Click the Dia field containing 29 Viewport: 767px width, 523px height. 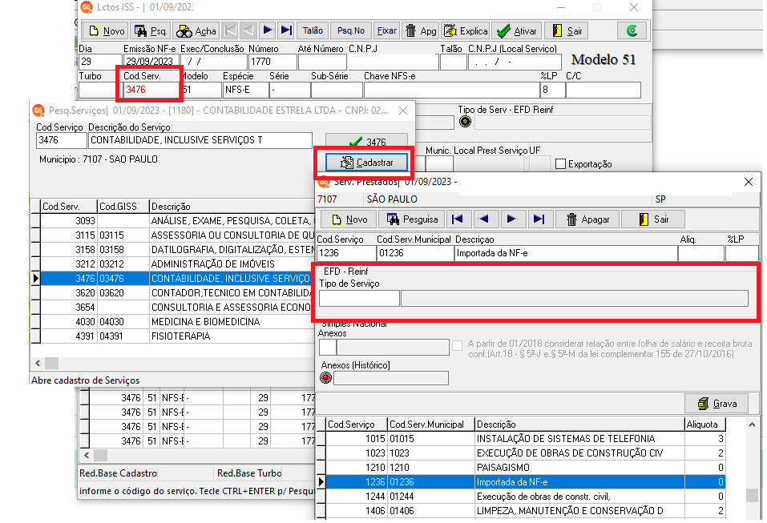tap(100, 62)
